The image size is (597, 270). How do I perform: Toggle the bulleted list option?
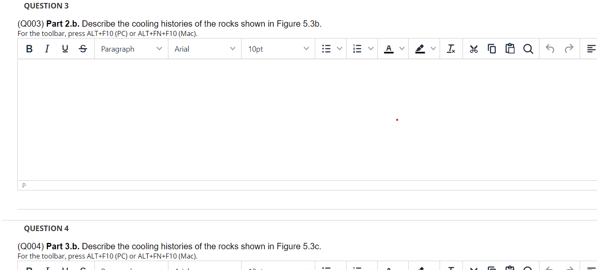tap(326, 49)
